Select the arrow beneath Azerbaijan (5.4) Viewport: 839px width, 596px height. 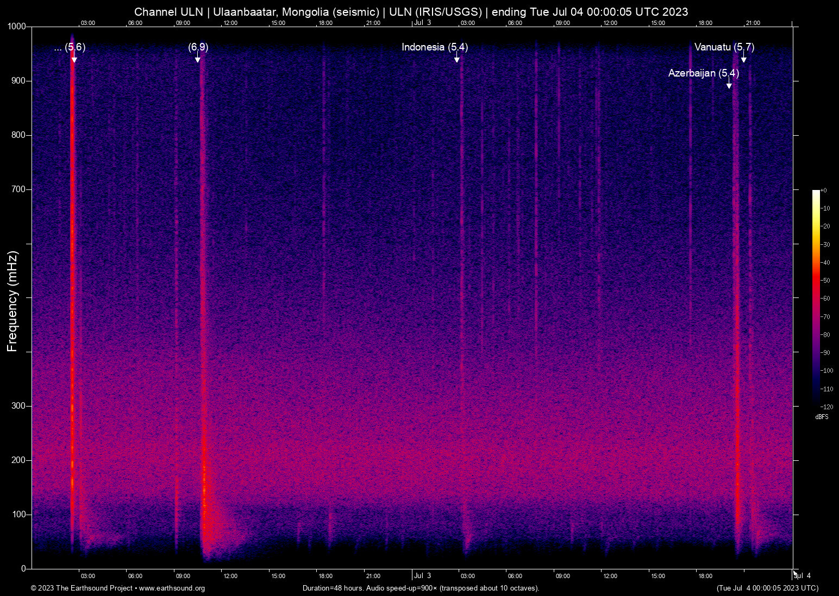(729, 85)
